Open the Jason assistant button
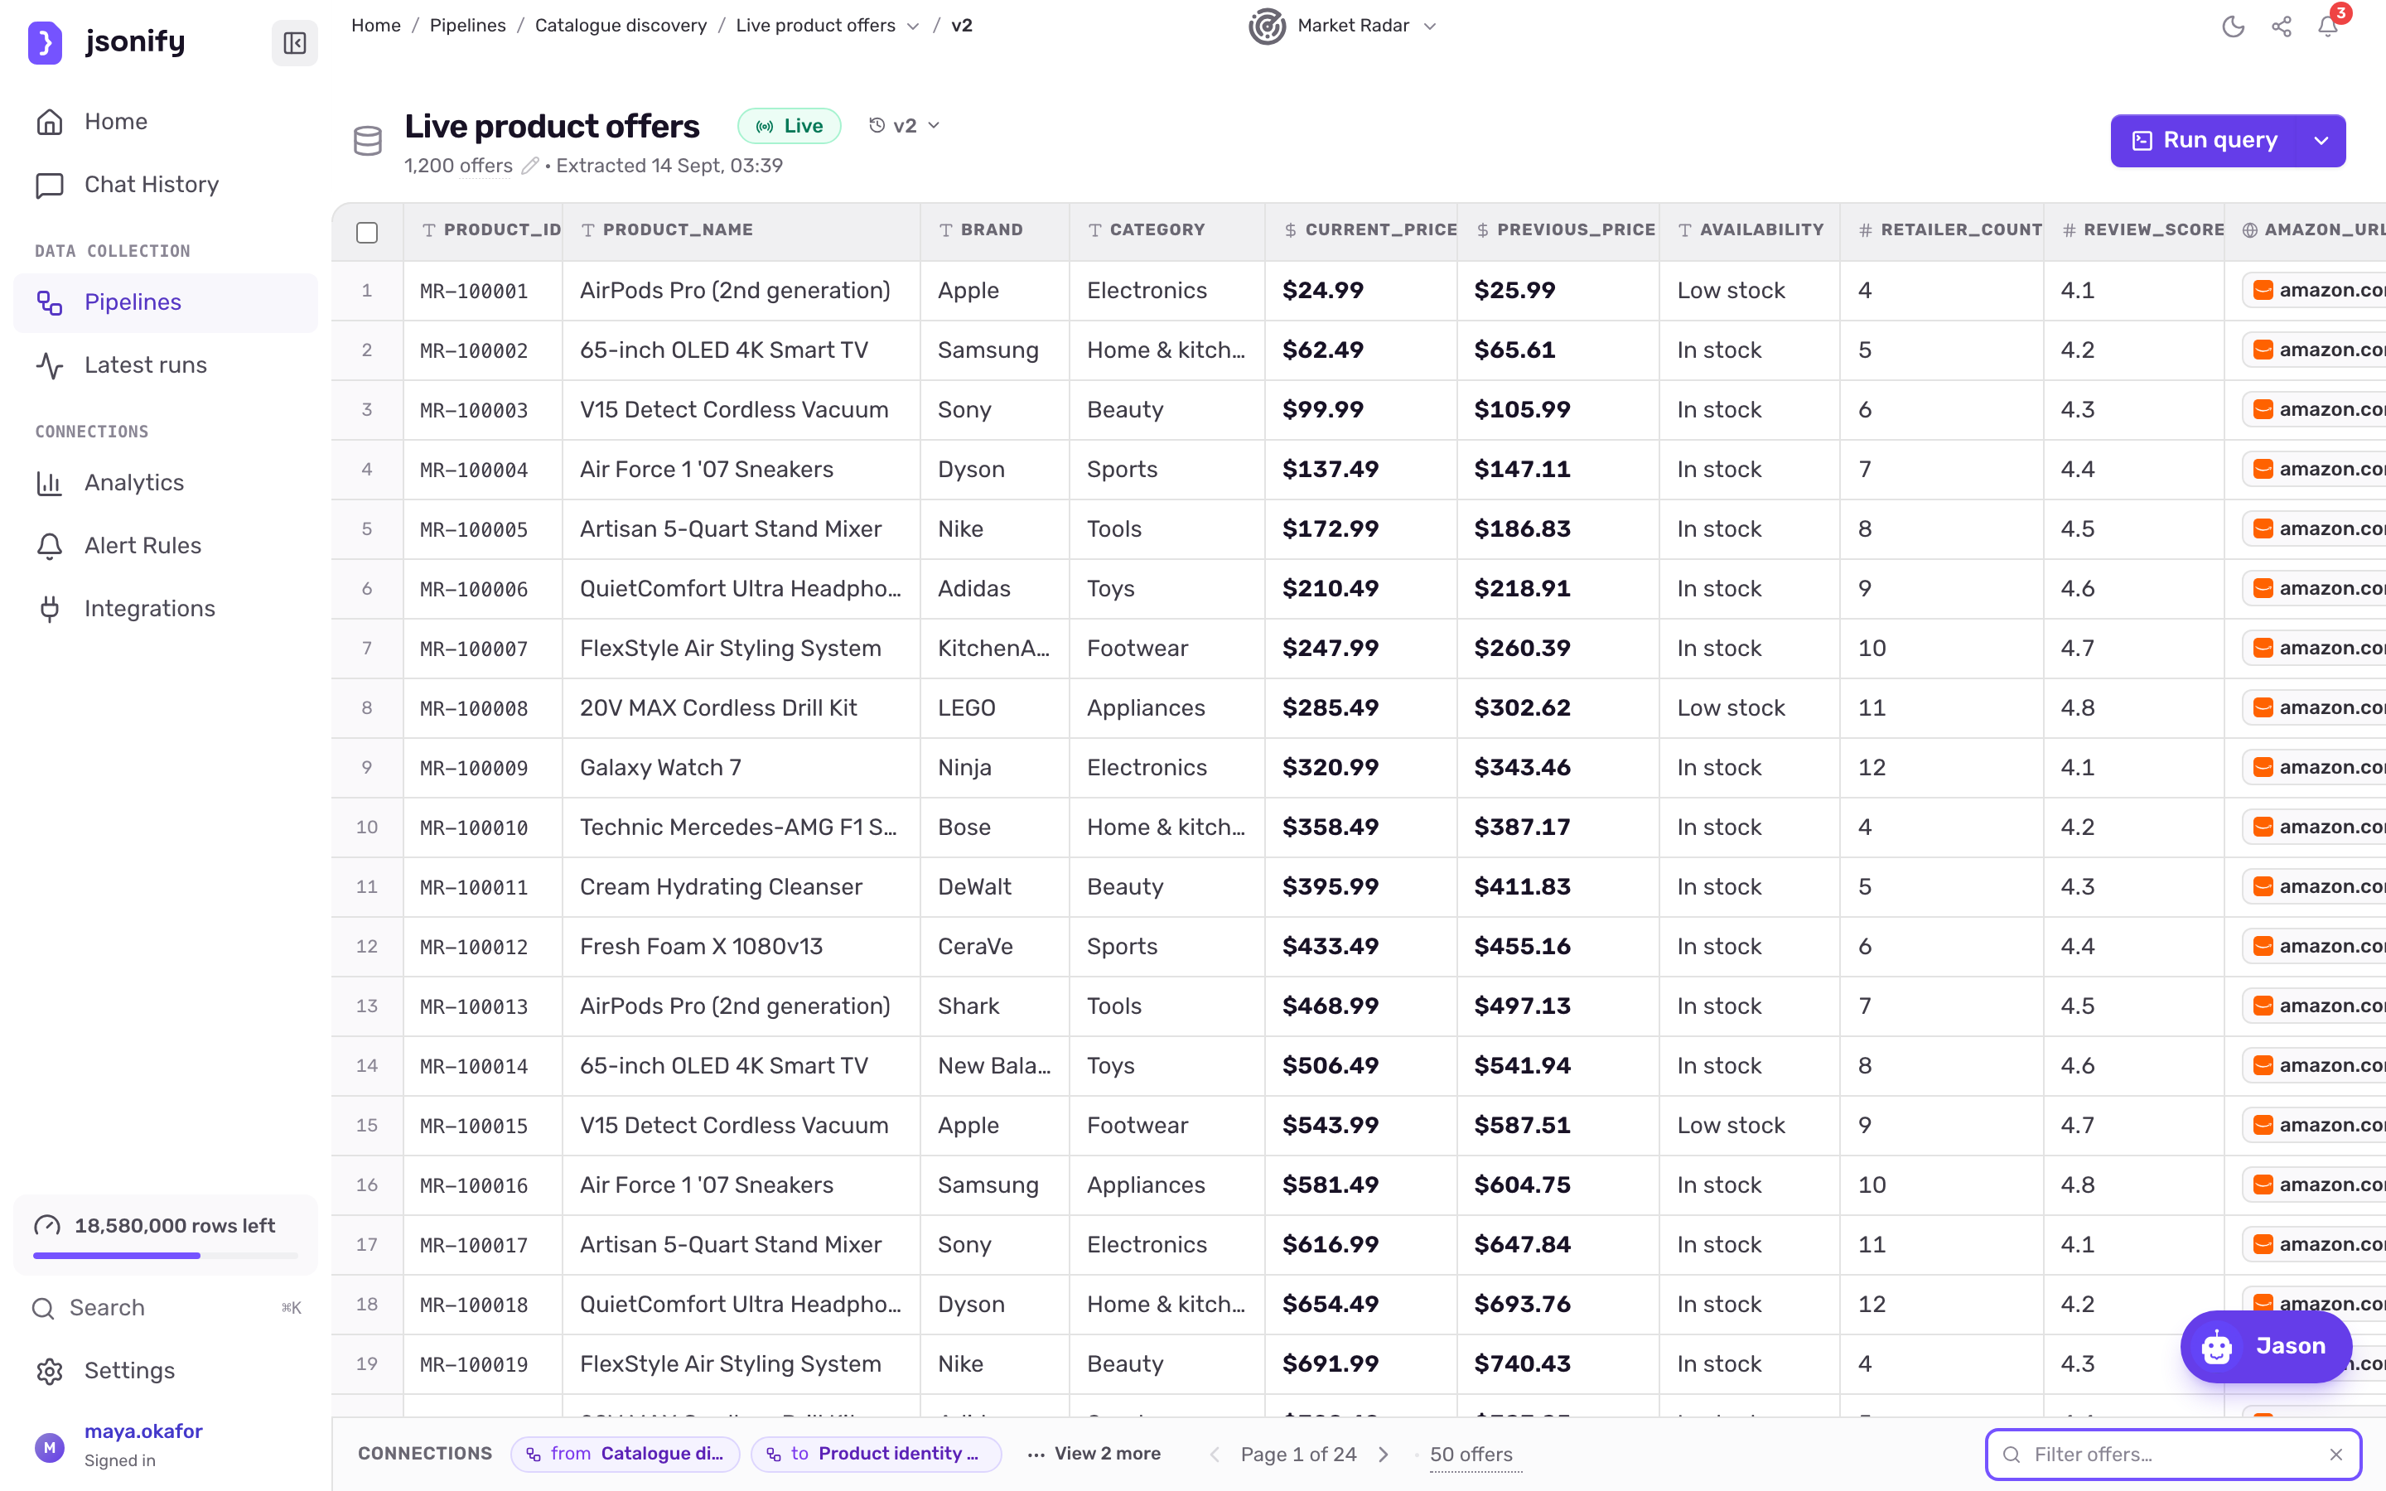This screenshot has width=2386, height=1491. 2266,1347
